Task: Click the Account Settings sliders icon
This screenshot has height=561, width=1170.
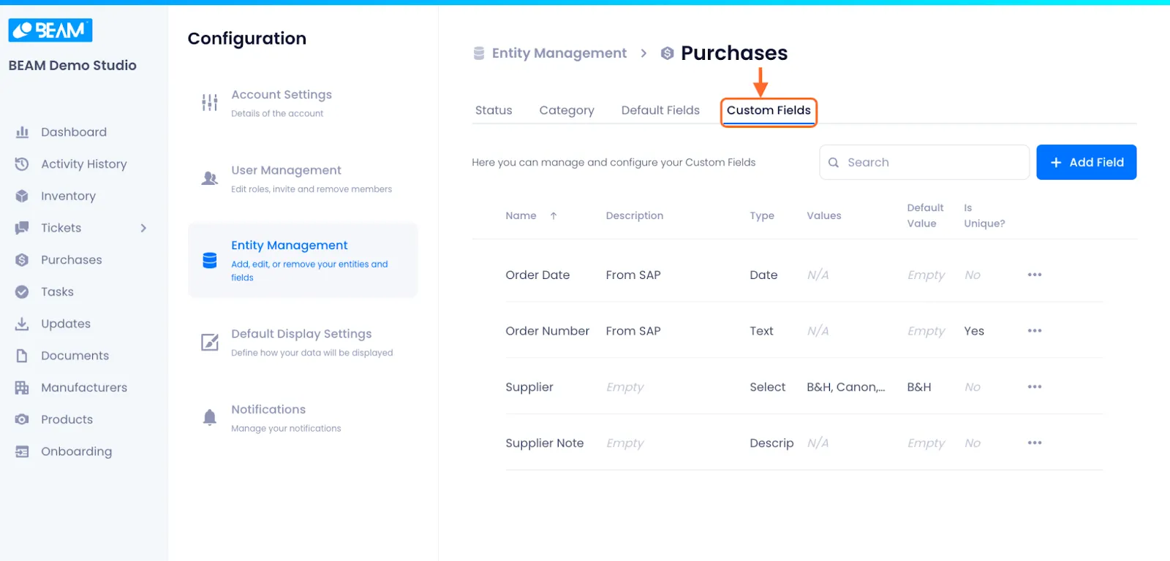Action: pos(210,102)
